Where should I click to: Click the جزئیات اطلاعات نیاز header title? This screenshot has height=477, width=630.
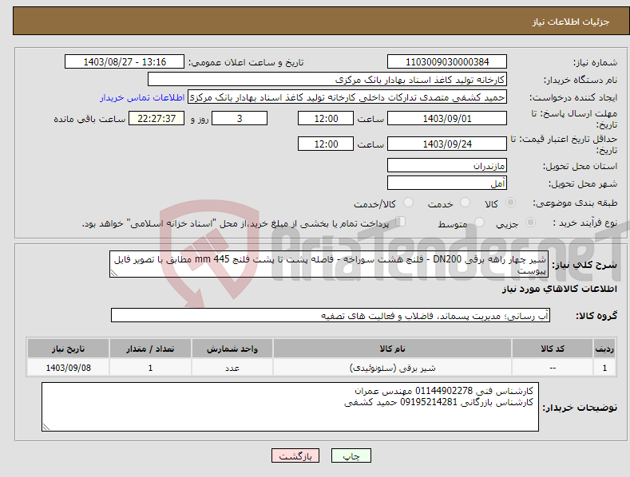tap(571, 22)
